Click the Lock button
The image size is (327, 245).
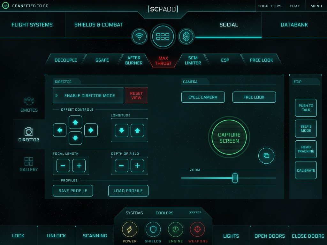click(x=18, y=236)
